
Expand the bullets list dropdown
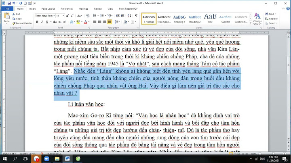click(x=98, y=16)
